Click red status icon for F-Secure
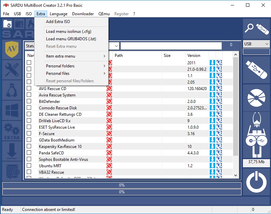 pos(109,133)
